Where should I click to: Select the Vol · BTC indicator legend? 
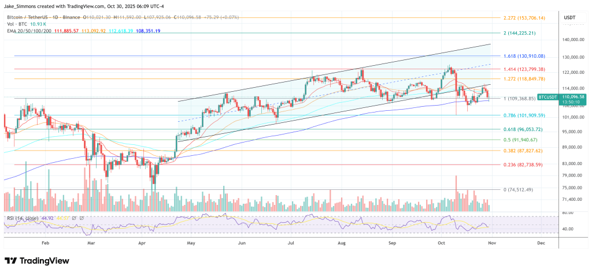[17, 24]
